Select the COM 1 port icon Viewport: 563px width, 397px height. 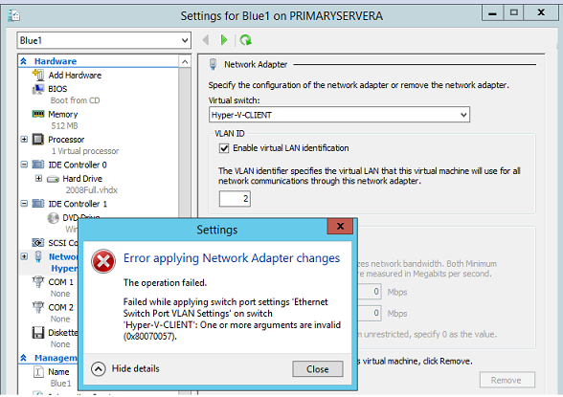tap(38, 282)
